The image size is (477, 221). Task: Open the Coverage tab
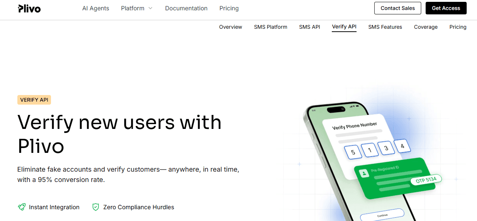(426, 27)
